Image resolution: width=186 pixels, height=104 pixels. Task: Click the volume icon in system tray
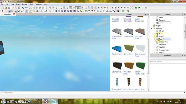171,101
